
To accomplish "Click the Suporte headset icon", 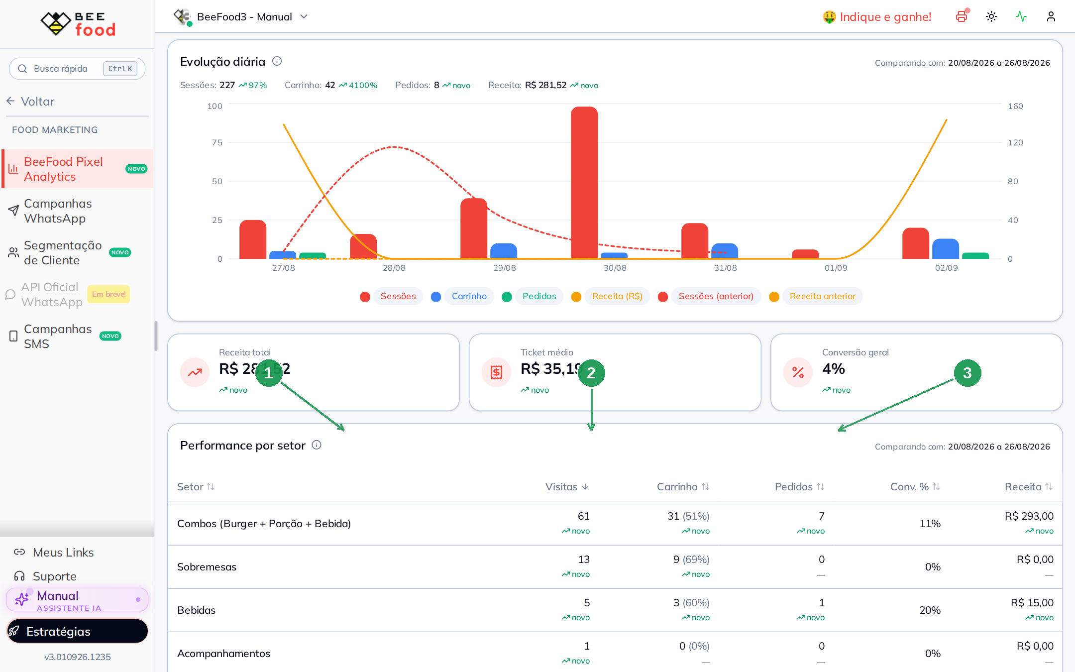I will [19, 576].
